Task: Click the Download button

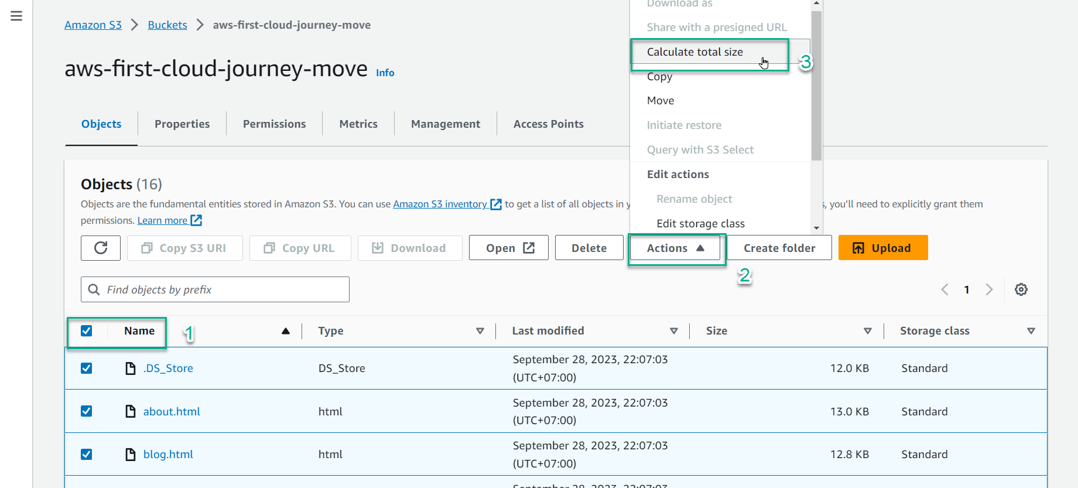Action: (x=410, y=248)
